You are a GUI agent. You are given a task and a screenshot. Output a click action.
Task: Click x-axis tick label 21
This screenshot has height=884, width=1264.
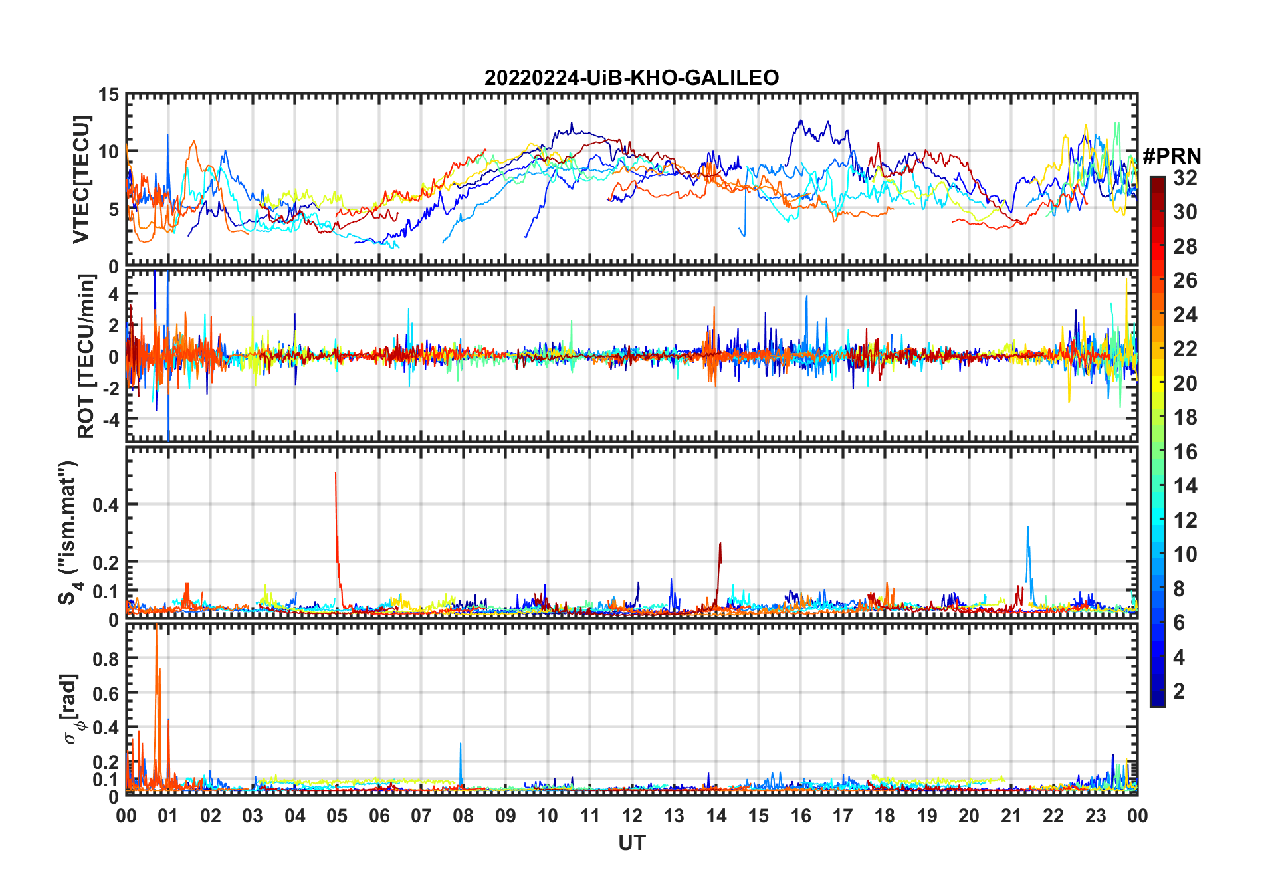click(1011, 816)
